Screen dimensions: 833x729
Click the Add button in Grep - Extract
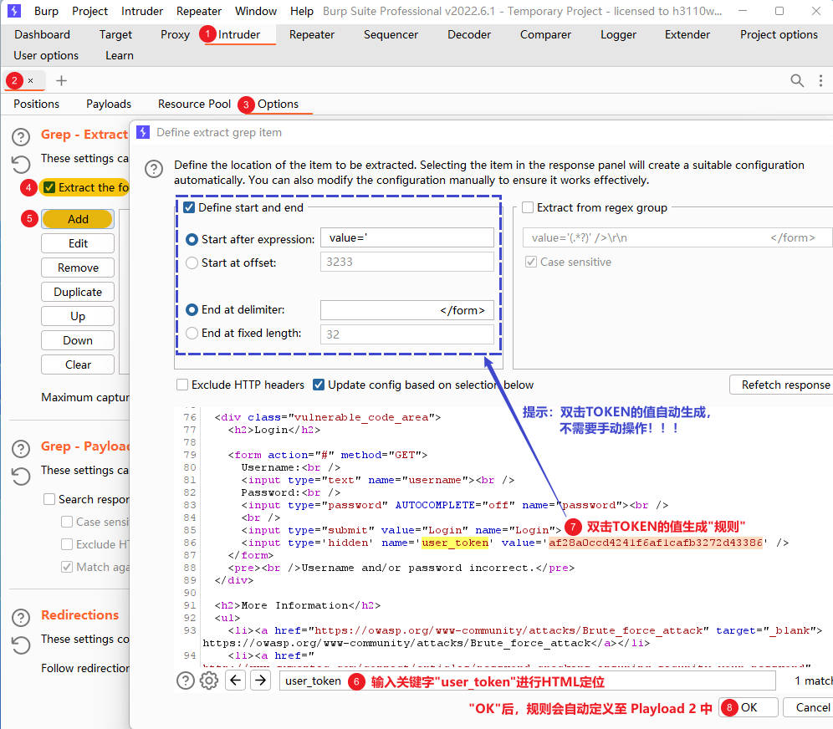click(78, 219)
